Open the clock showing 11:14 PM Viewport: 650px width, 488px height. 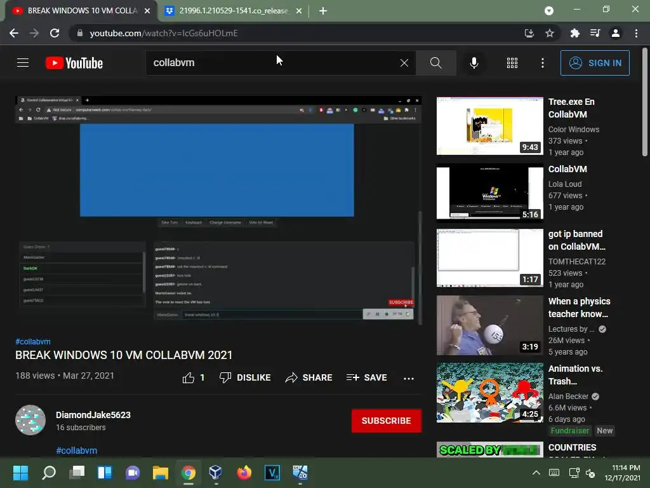[622, 473]
